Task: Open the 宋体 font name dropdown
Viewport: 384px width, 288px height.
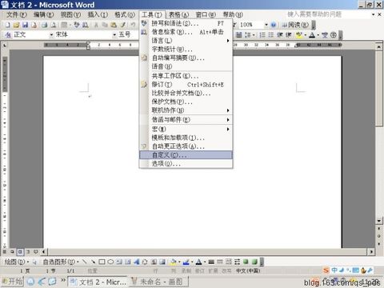Action: (x=114, y=34)
